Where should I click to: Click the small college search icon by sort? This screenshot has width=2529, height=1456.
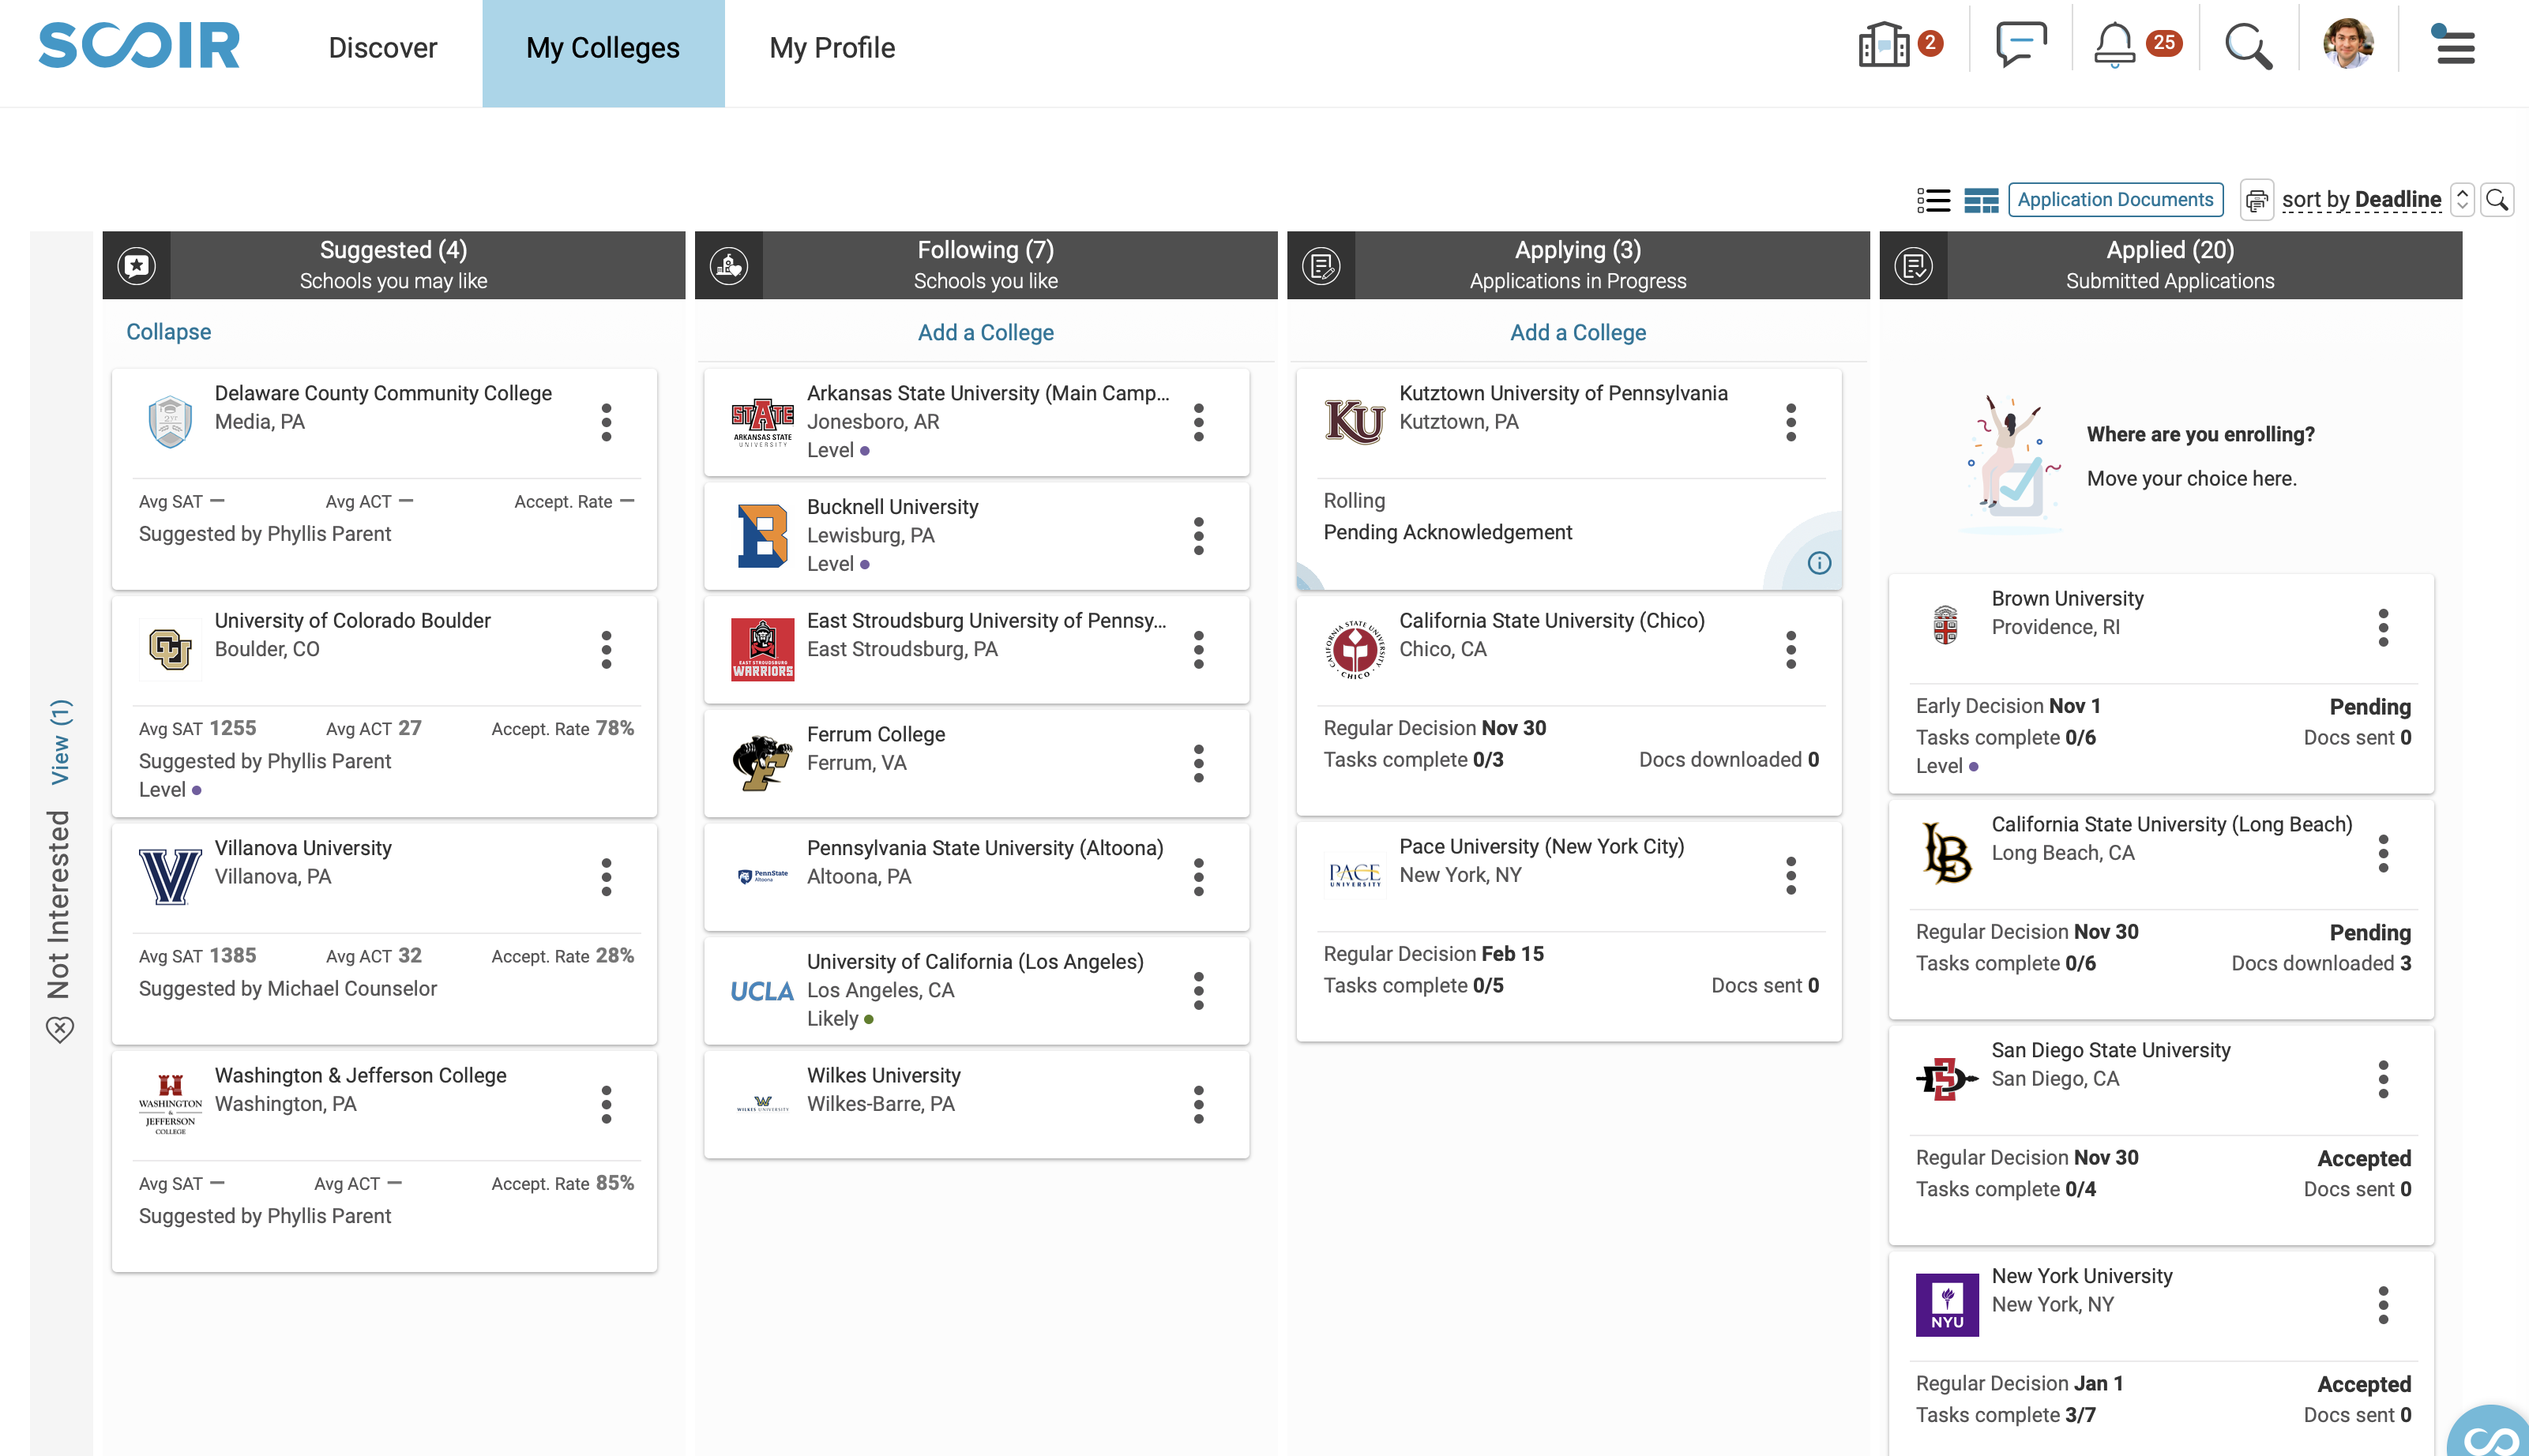(2497, 200)
